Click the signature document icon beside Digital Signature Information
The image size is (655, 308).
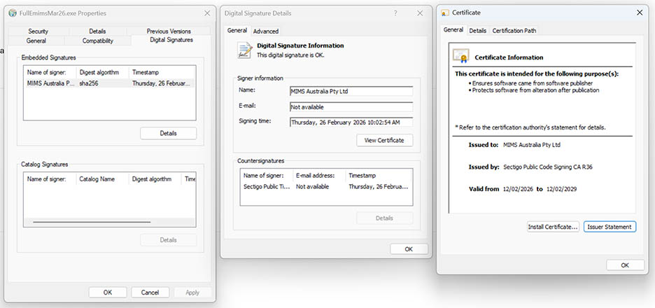click(245, 50)
